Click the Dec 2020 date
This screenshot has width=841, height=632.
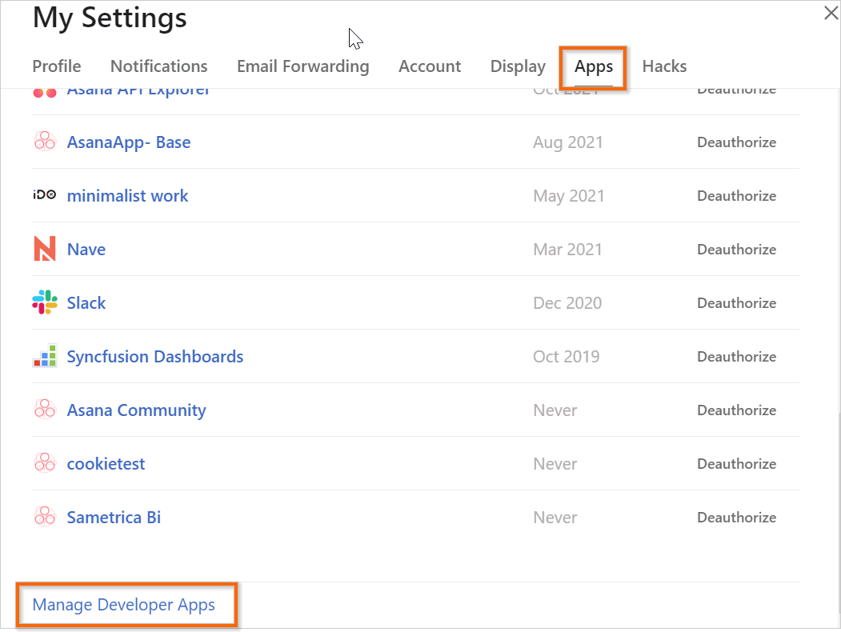point(567,303)
